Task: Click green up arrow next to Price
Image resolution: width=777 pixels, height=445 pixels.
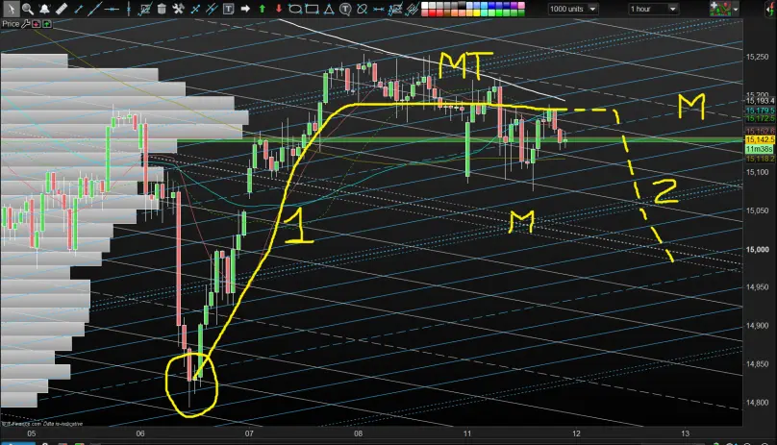Action: [x=47, y=24]
